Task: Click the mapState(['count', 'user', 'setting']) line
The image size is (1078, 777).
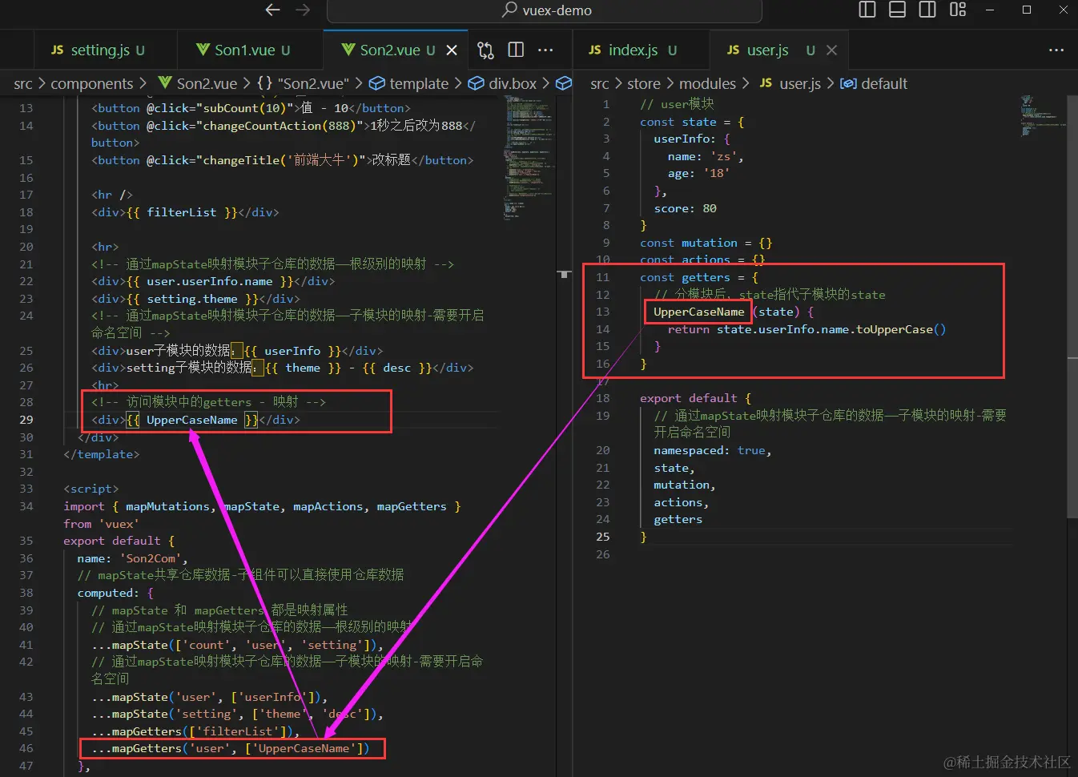Action: (237, 645)
